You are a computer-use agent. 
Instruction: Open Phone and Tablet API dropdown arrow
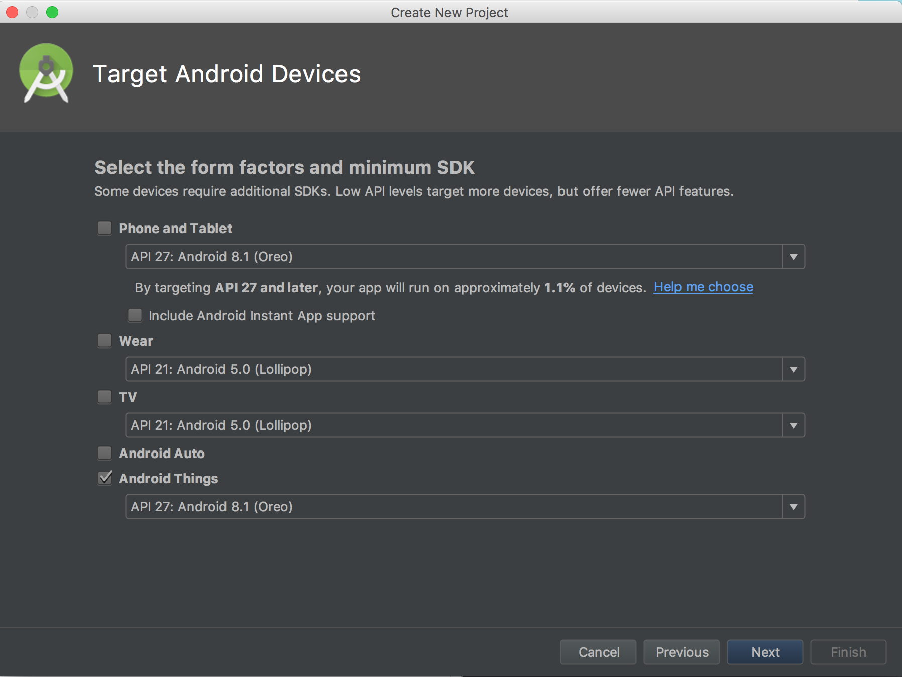794,257
